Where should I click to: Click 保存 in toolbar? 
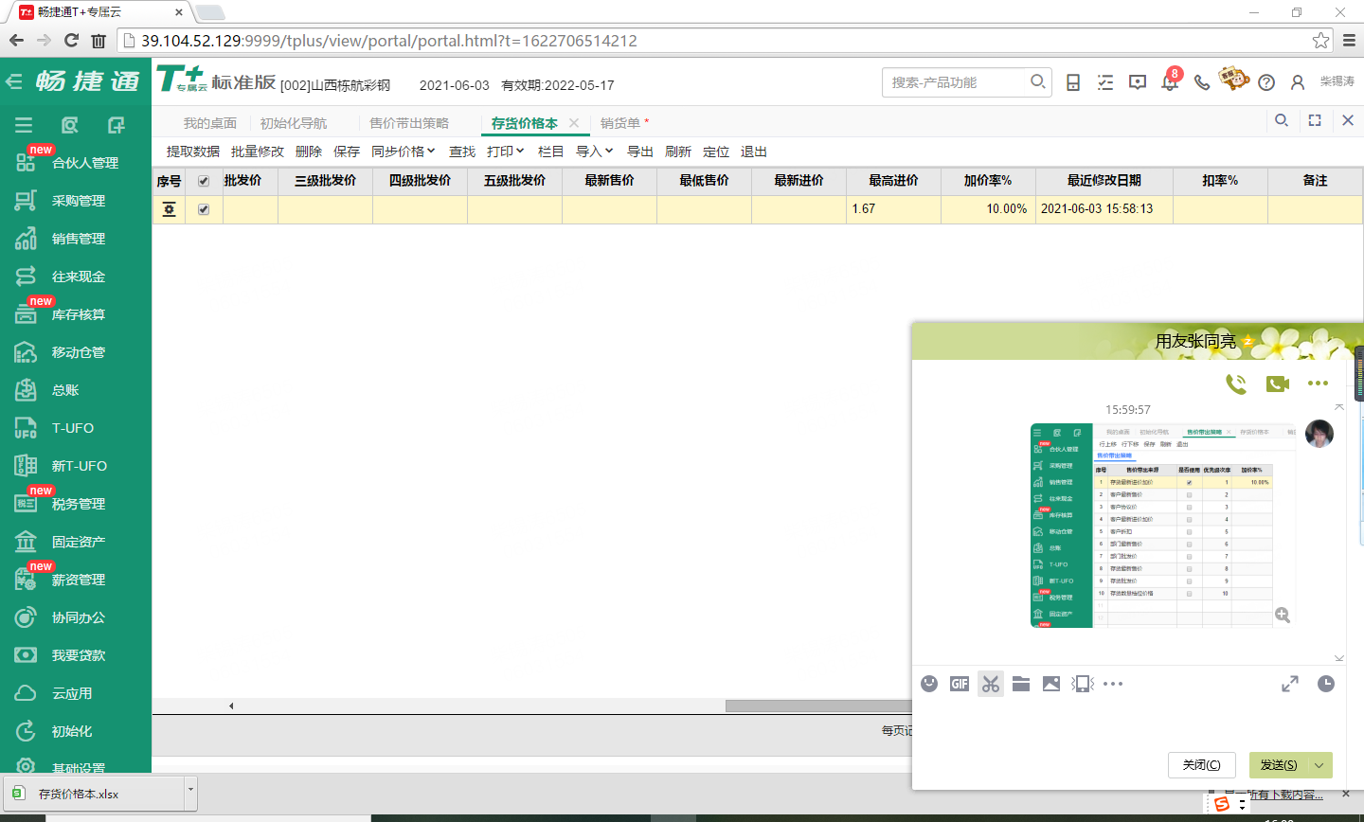(347, 152)
